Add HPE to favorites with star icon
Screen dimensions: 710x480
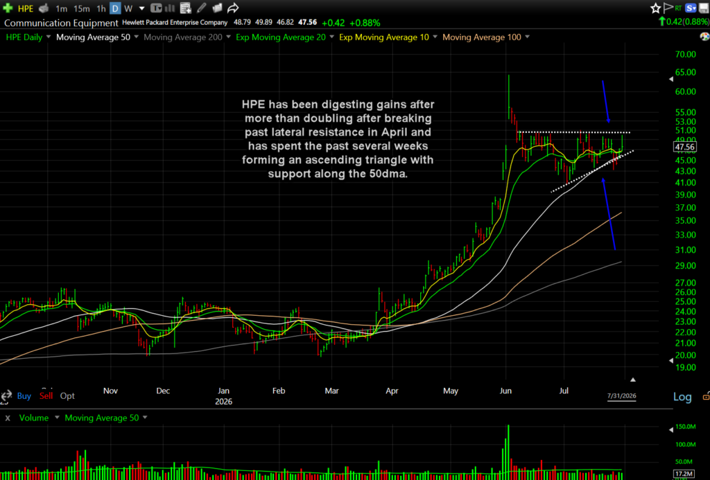[655, 8]
